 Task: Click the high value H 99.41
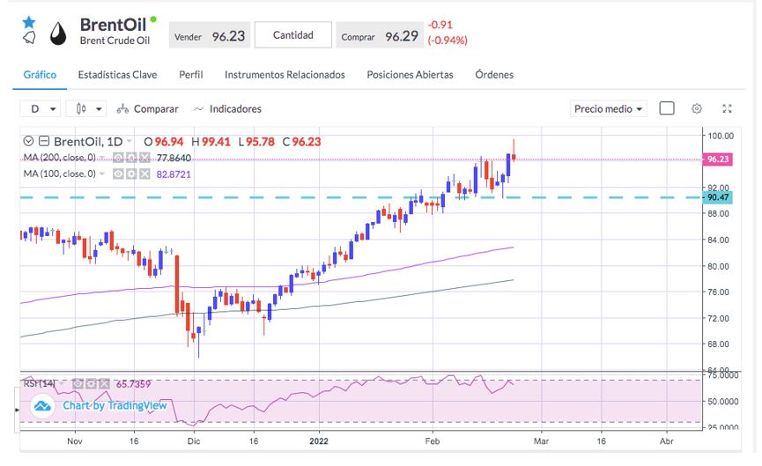(211, 142)
